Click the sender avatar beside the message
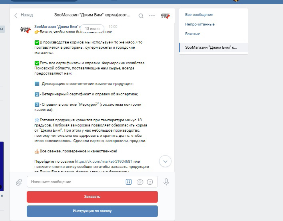Image resolution: width=283 pixels, height=221 pixels. tap(26, 30)
